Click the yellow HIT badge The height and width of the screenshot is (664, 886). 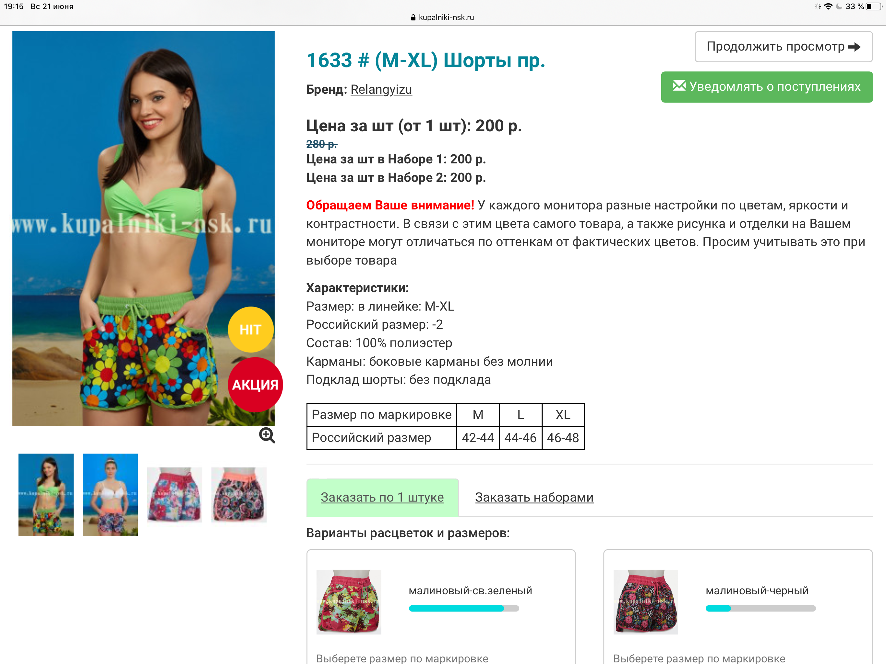point(251,330)
